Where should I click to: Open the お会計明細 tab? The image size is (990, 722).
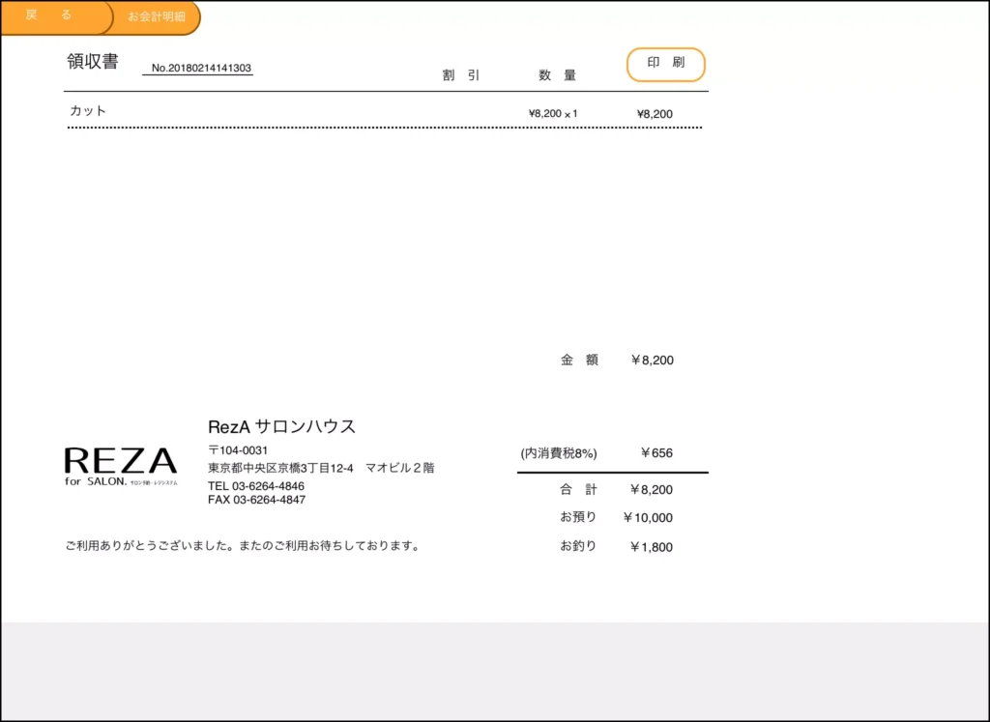(x=156, y=17)
